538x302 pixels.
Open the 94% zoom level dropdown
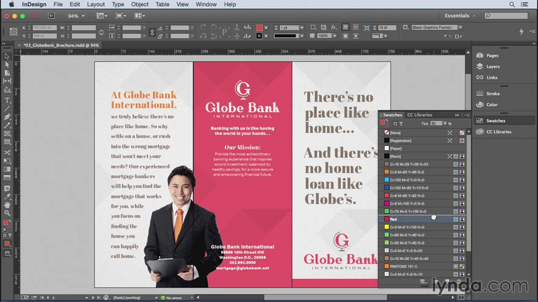(x=76, y=16)
